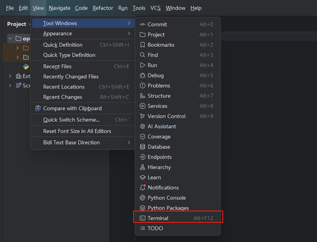The image size is (317, 242).
Task: Open the Run menu in menu bar
Action: pyautogui.click(x=123, y=8)
